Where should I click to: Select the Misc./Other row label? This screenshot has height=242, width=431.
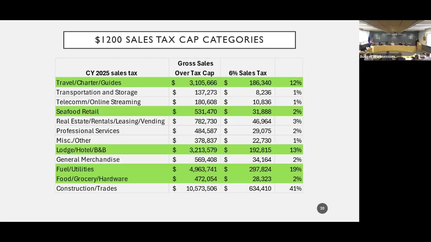pos(73,140)
